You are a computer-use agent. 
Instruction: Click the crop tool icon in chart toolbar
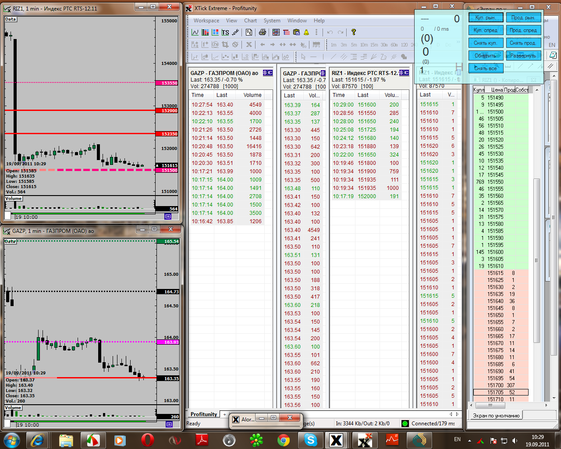pyautogui.click(x=225, y=45)
